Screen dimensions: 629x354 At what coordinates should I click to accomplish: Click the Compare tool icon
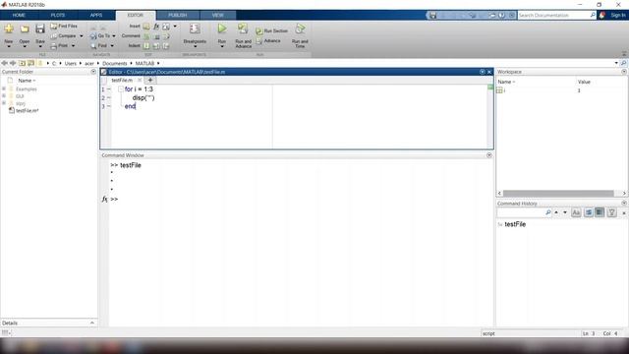[x=54, y=36]
